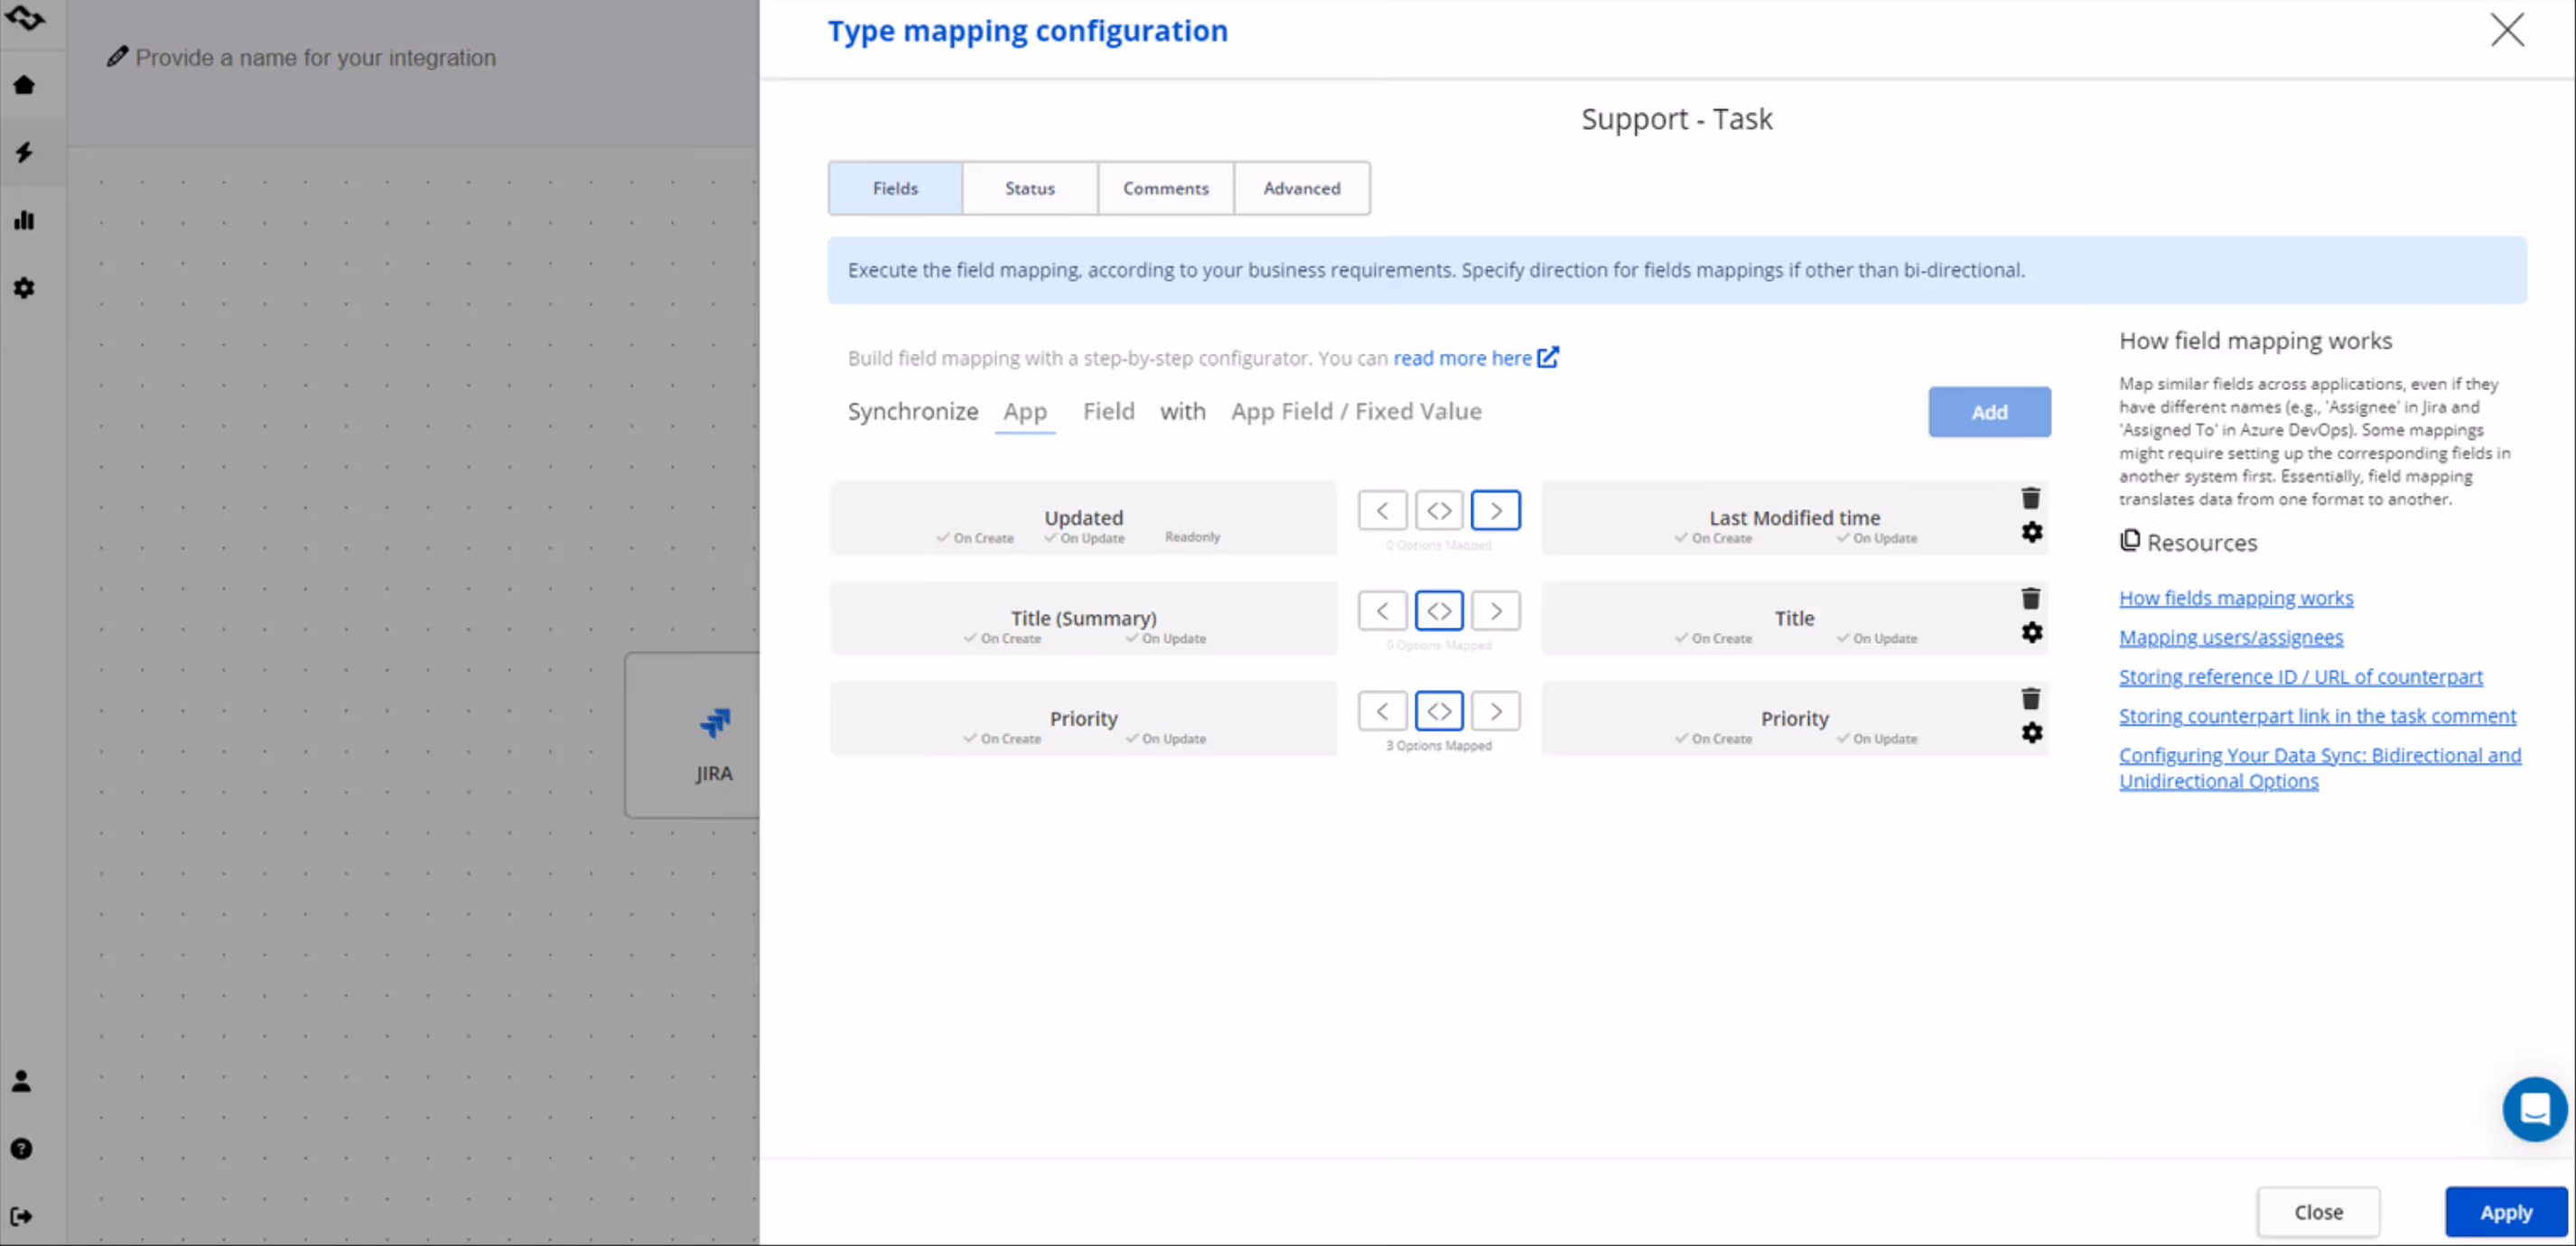Delete the Updated field mapping row
Viewport: 2576px width, 1246px height.
click(x=2030, y=498)
